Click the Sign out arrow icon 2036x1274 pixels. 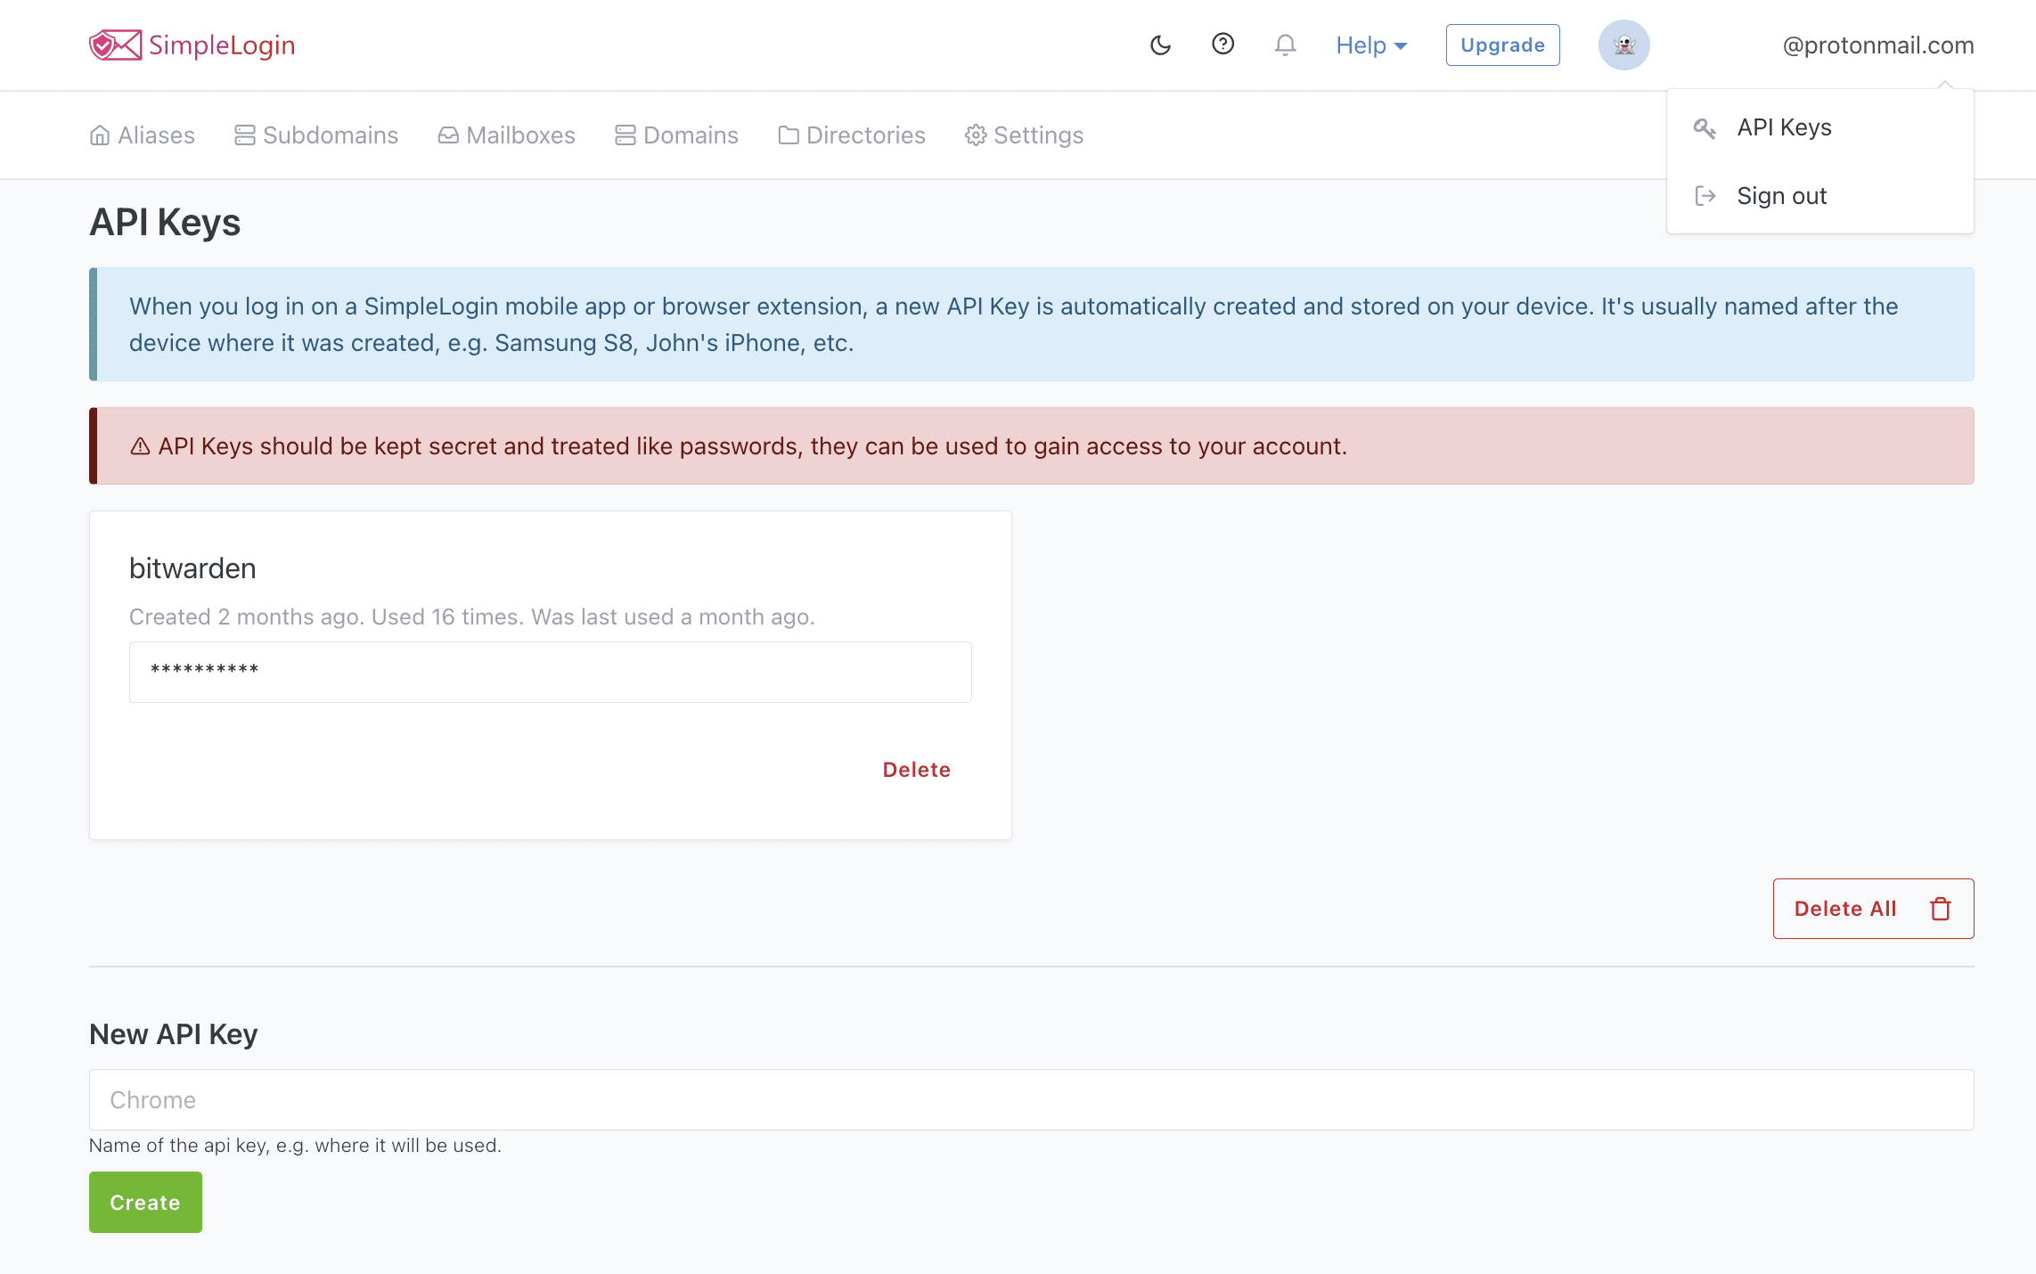tap(1705, 192)
